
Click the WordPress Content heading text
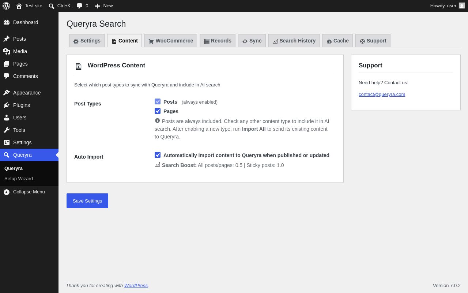[116, 65]
